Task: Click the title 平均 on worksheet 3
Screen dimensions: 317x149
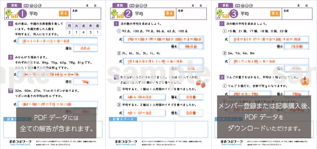Action: (245, 14)
